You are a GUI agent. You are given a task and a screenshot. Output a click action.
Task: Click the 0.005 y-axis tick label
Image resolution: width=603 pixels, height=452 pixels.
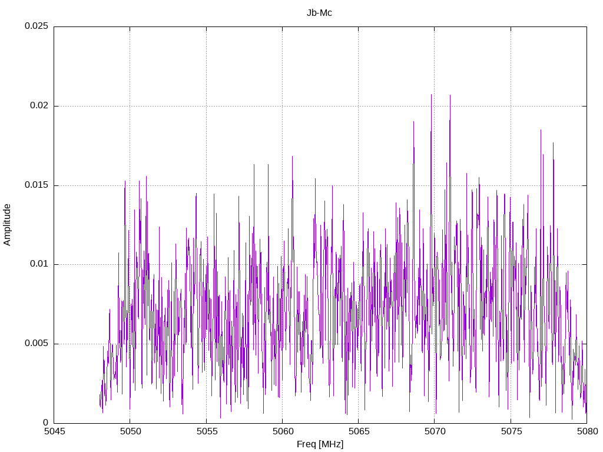click(37, 343)
